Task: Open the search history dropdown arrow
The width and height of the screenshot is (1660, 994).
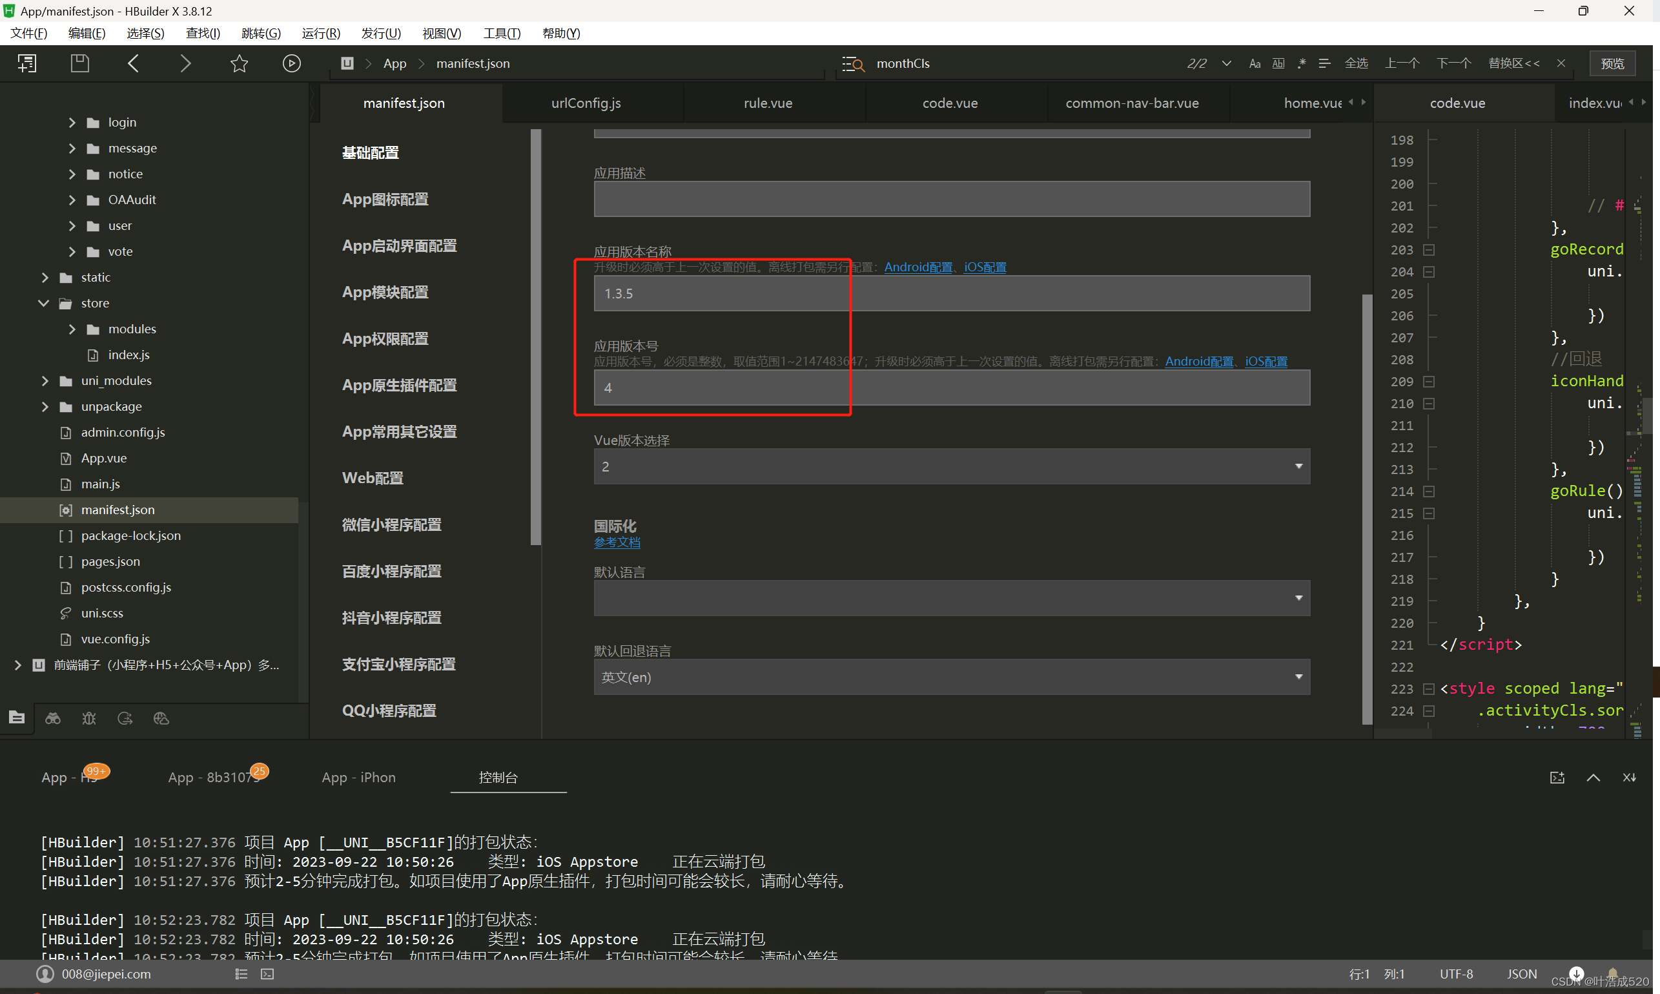Action: 1226,64
